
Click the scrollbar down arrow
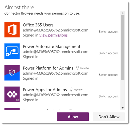point(122,108)
